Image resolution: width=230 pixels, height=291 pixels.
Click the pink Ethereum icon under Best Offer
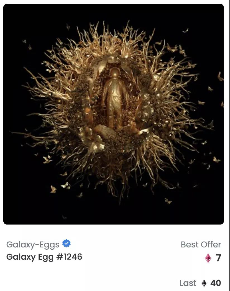[x=208, y=258]
